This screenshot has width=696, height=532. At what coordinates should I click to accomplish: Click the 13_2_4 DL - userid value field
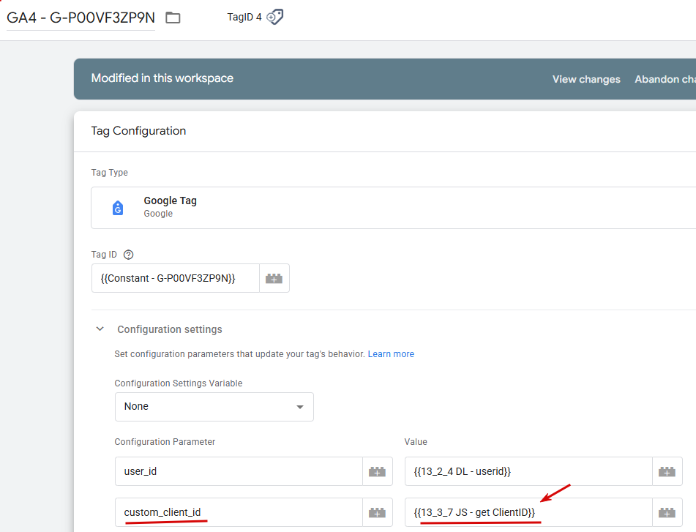pyautogui.click(x=527, y=472)
